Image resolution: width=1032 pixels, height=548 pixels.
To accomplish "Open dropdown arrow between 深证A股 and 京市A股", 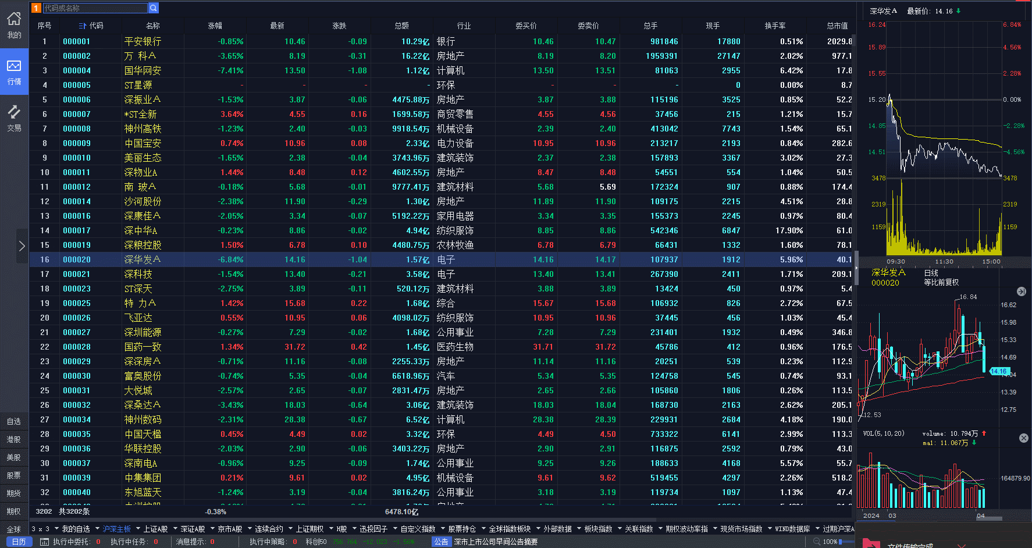I will tap(212, 529).
